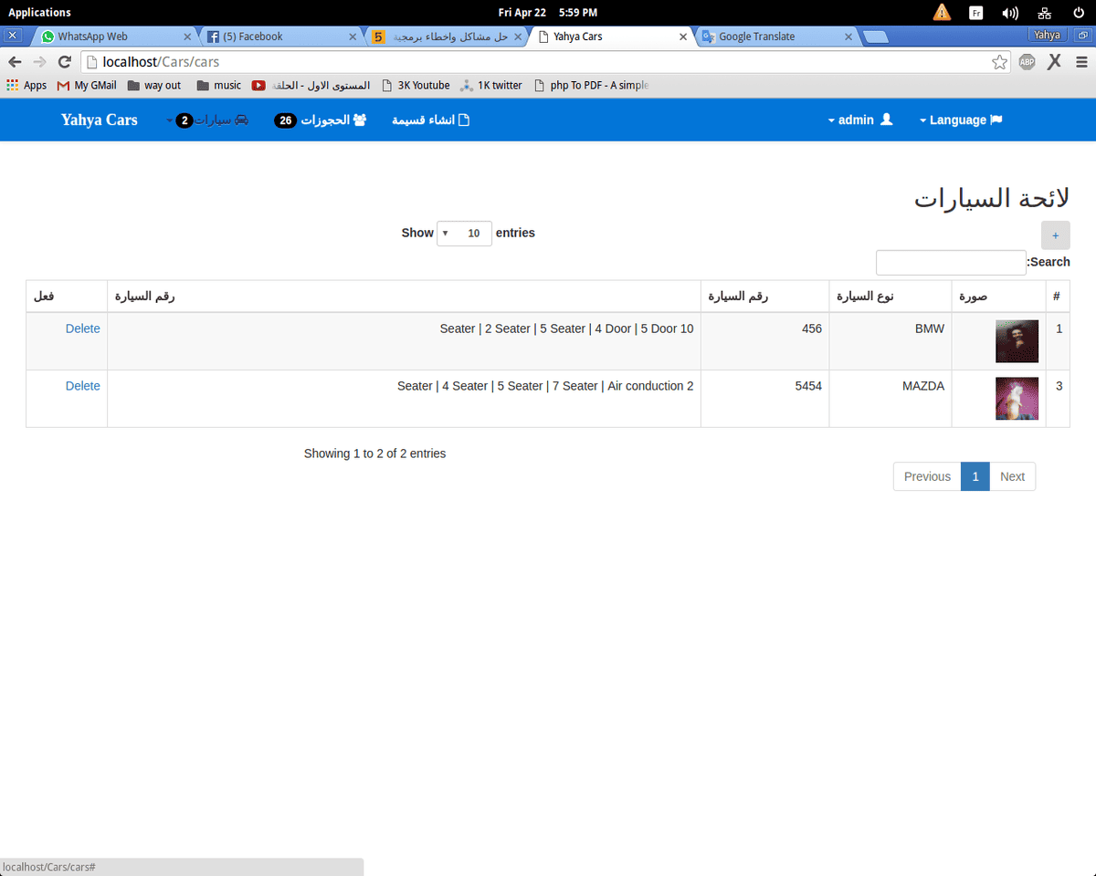Click car number 456 cell
1096x876 pixels.
[x=765, y=341]
